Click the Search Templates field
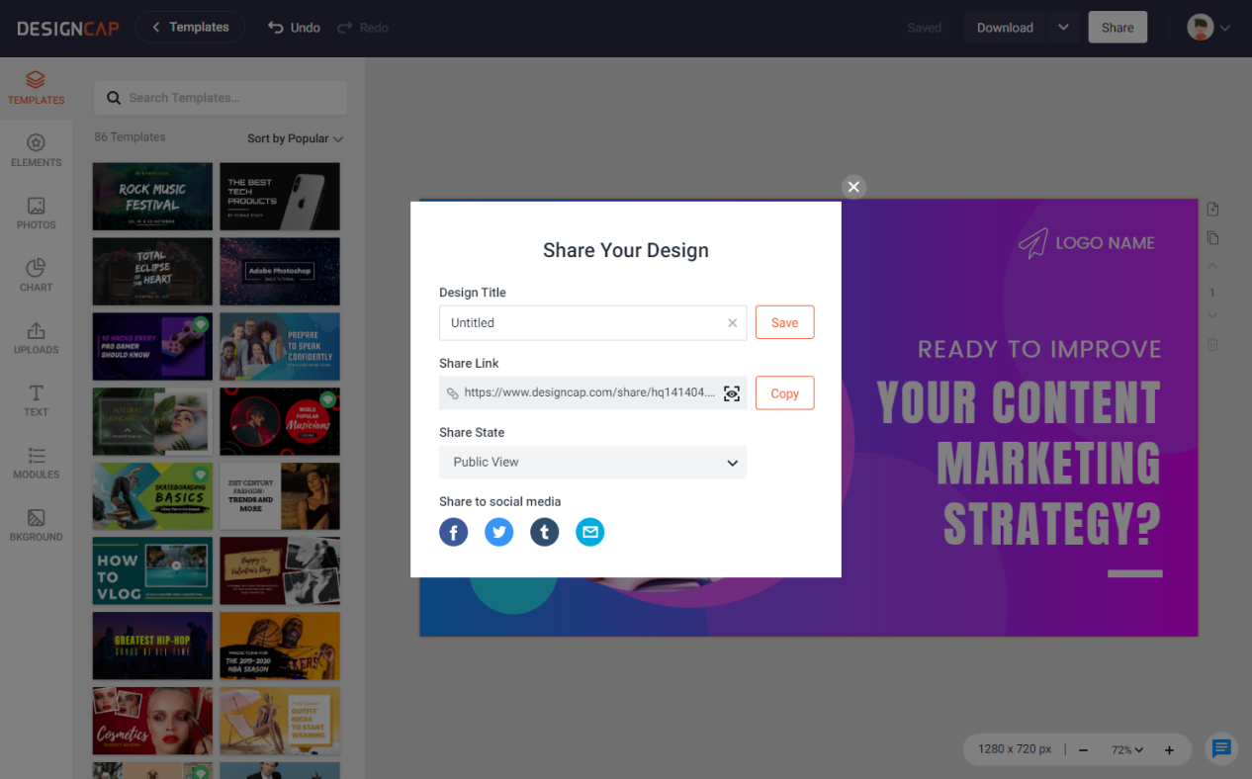The image size is (1252, 779). [x=221, y=98]
